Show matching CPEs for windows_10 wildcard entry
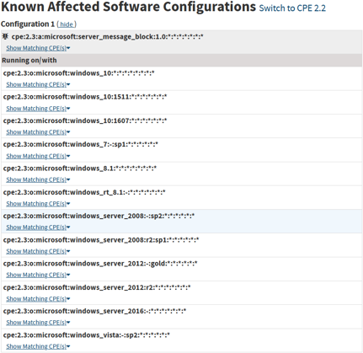The height and width of the screenshot is (353, 363). 38,84
